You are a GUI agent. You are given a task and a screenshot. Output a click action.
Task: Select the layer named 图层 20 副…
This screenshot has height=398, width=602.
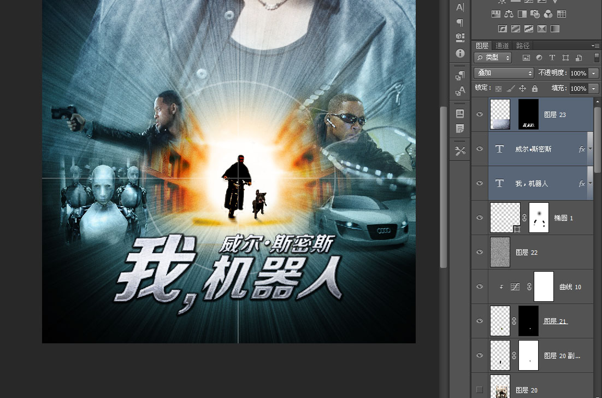pyautogui.click(x=562, y=356)
